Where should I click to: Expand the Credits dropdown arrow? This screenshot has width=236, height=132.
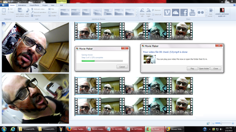pos(57,16)
